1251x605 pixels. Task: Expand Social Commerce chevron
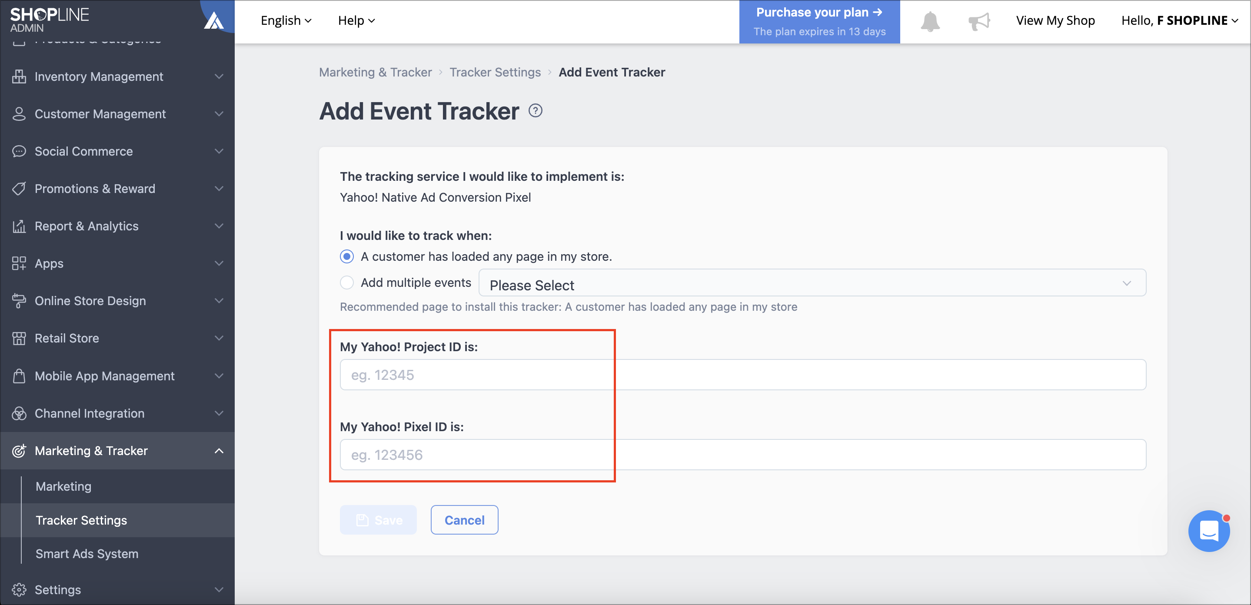point(219,151)
